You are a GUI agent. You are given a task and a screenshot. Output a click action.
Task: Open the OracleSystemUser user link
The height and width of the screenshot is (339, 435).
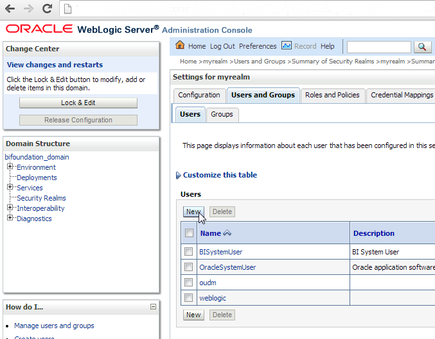[x=227, y=267]
